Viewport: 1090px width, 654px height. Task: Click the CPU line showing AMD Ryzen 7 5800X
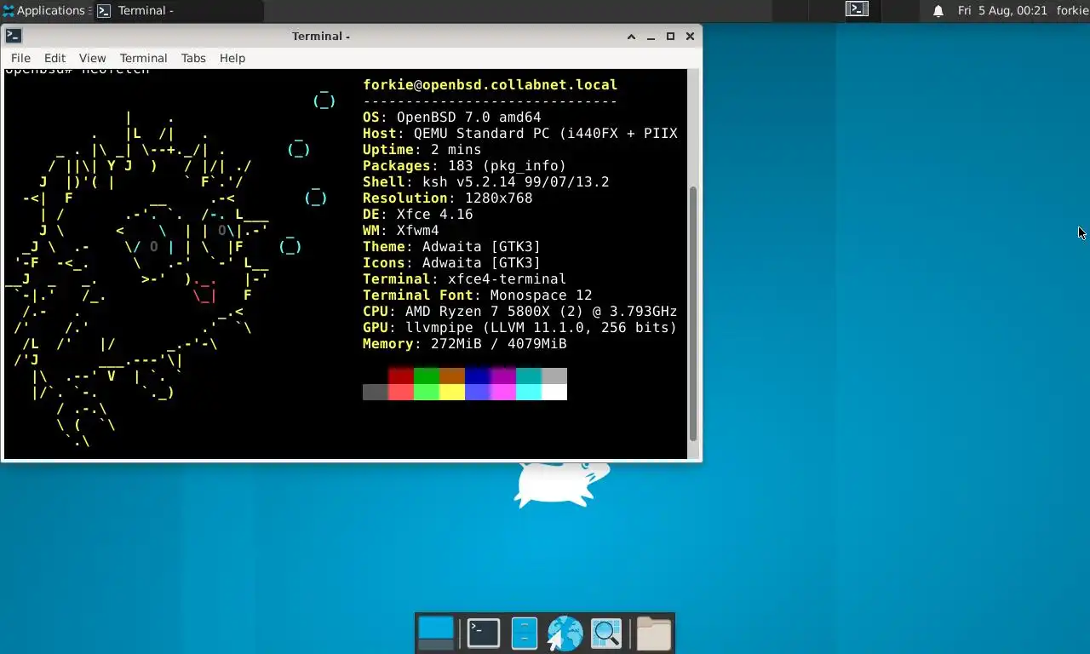[520, 311]
